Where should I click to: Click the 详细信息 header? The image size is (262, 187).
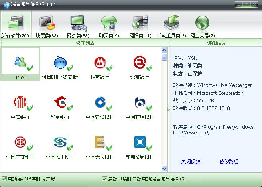coord(217,43)
